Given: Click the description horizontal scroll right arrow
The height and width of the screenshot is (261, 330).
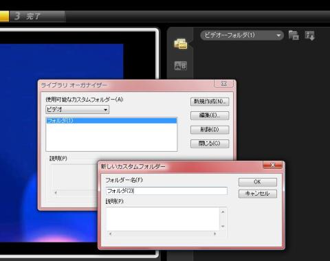Looking at the screenshot, I should pos(214,234).
